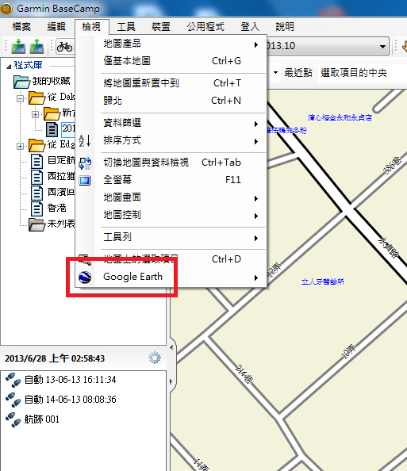Viewport: 407px width, 471px height.
Task: Click the full screen icon in menu
Action: click(x=85, y=180)
